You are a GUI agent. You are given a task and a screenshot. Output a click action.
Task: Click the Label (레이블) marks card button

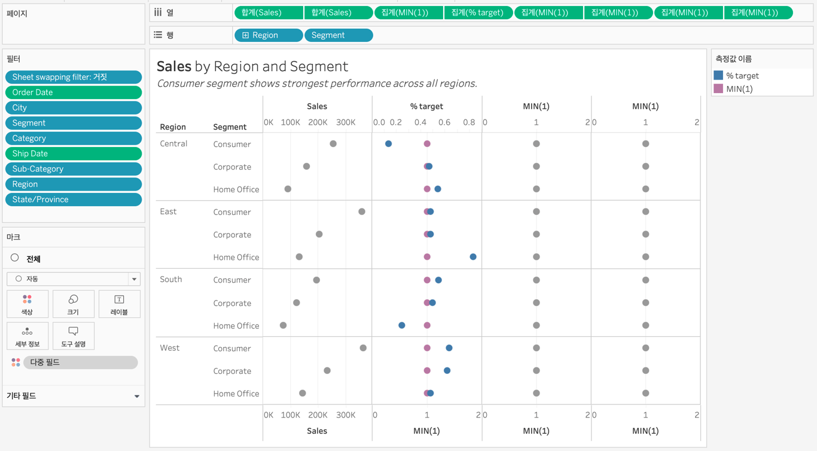[x=119, y=303]
